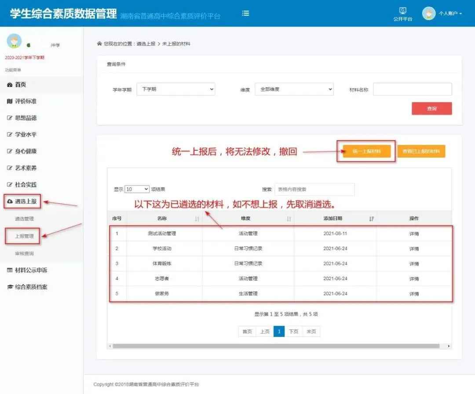Click the red 查询 button

click(431, 109)
